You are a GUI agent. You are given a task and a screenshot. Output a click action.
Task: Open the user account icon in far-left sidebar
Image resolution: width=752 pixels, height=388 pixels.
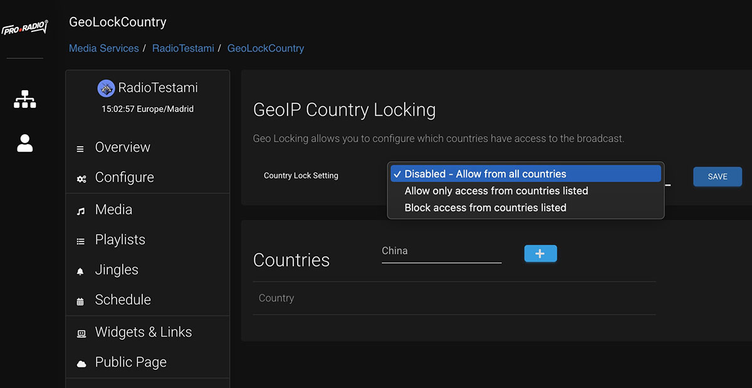click(24, 143)
